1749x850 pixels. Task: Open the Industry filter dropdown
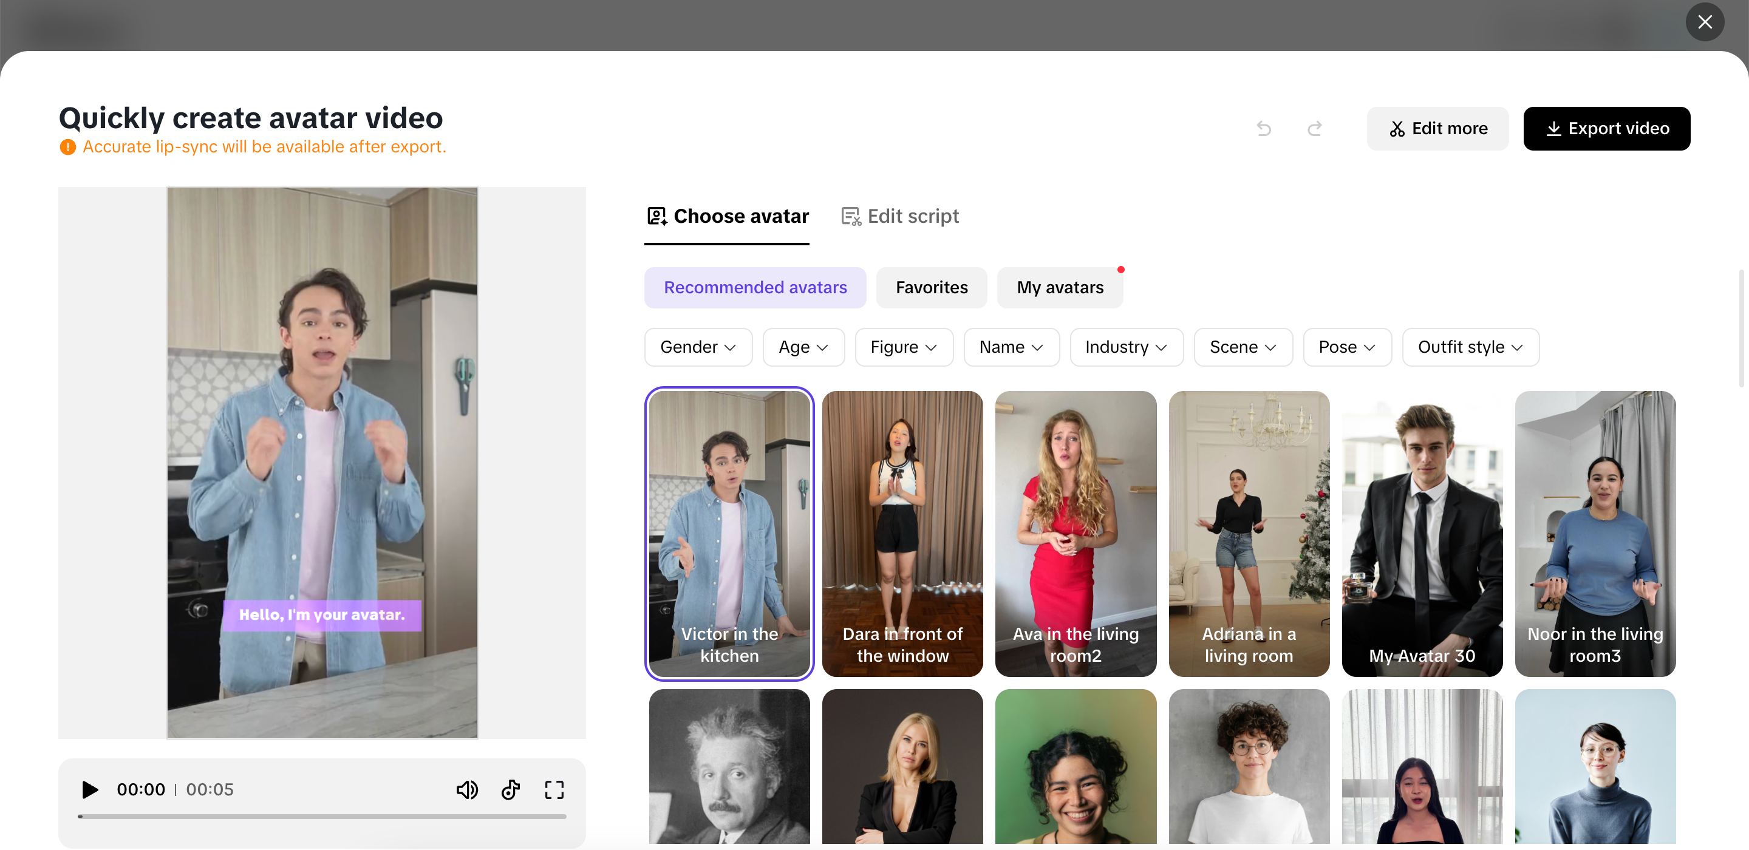coord(1126,347)
